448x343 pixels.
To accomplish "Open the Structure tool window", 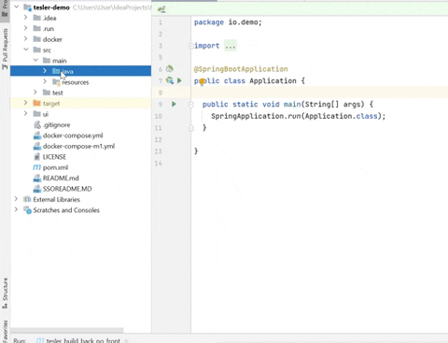I will [x=5, y=293].
